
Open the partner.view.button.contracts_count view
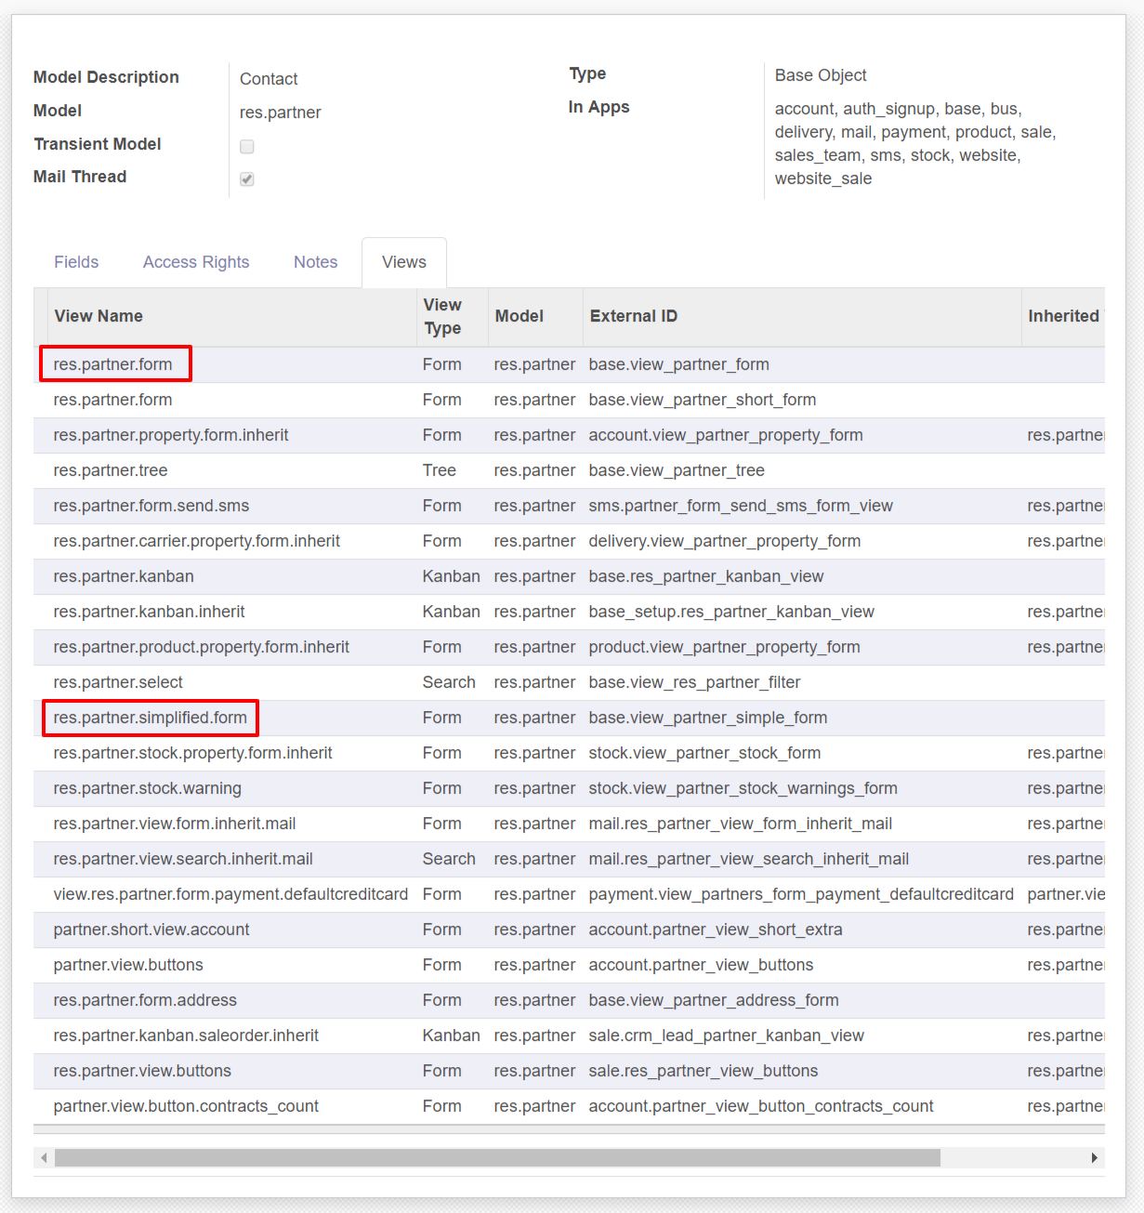569,1106
